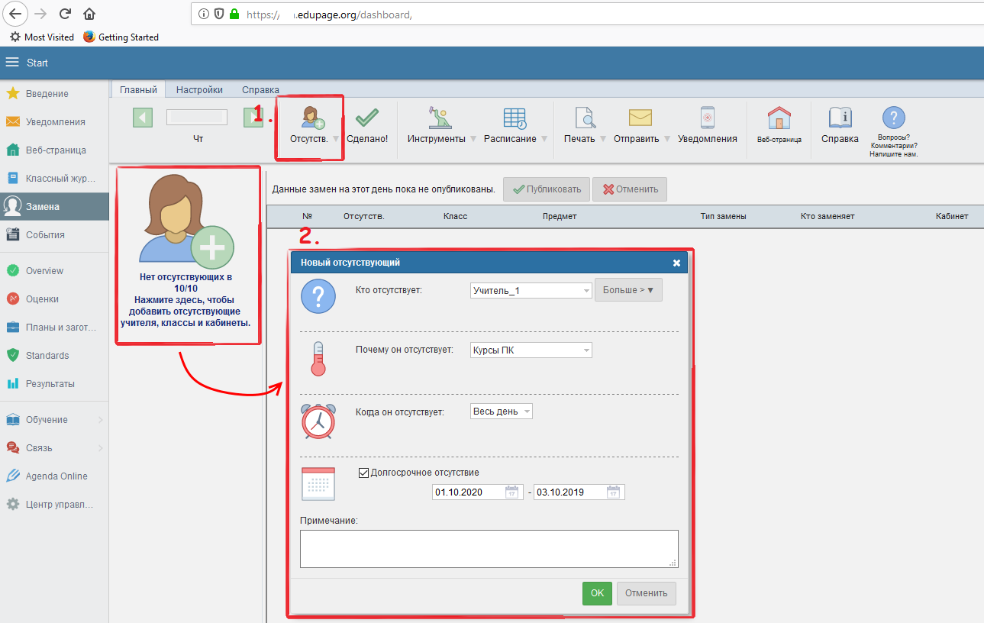
Task: Click the Больше > button
Action: 628,290
